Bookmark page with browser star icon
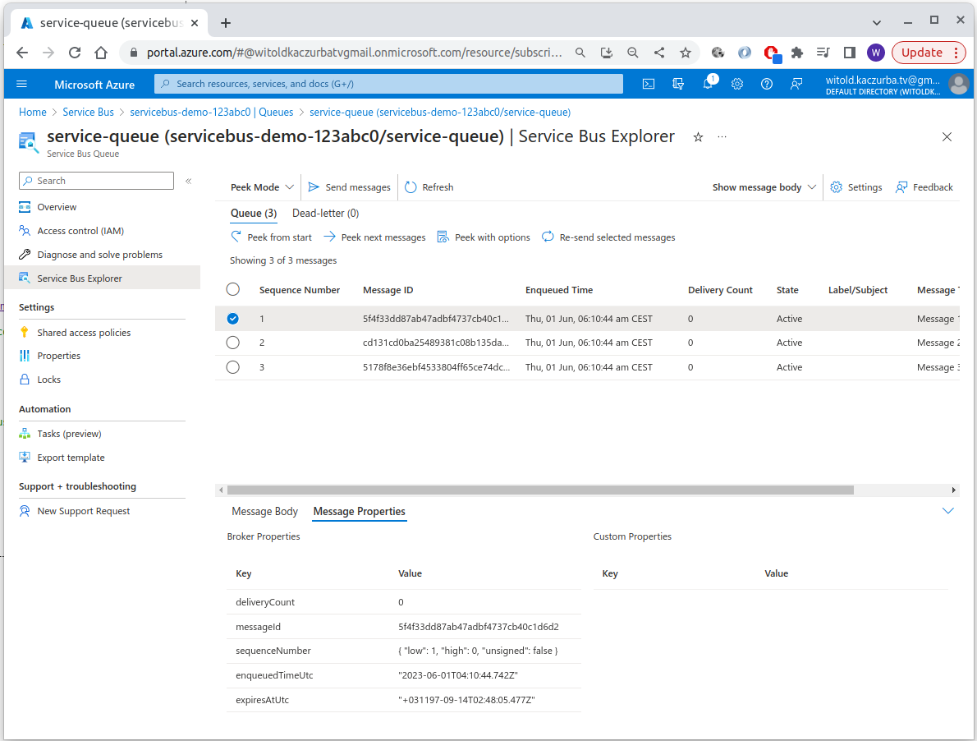This screenshot has width=977, height=741. pos(686,53)
